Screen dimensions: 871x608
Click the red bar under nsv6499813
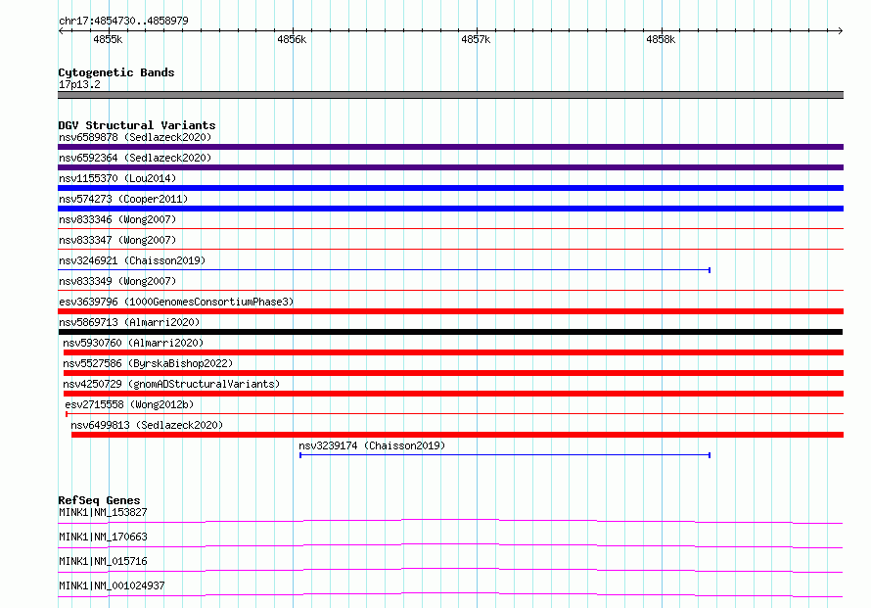(457, 435)
